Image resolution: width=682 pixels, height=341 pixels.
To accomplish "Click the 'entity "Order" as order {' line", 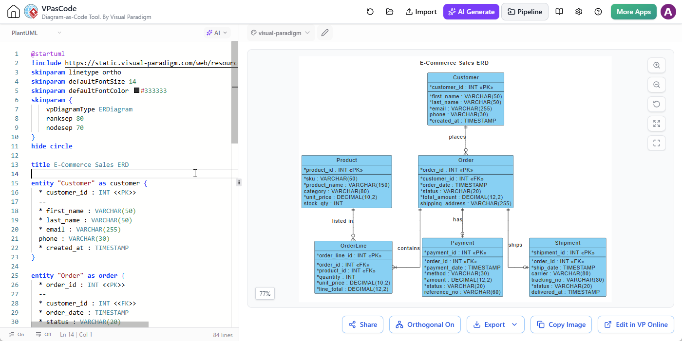I will 78,275.
